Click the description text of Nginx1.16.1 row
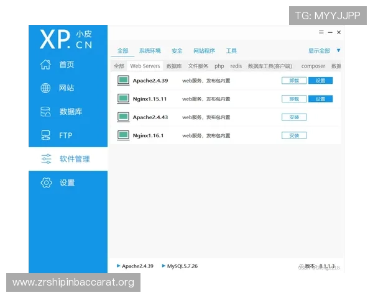Image resolution: width=373 pixels, height=298 pixels. pyautogui.click(x=206, y=135)
